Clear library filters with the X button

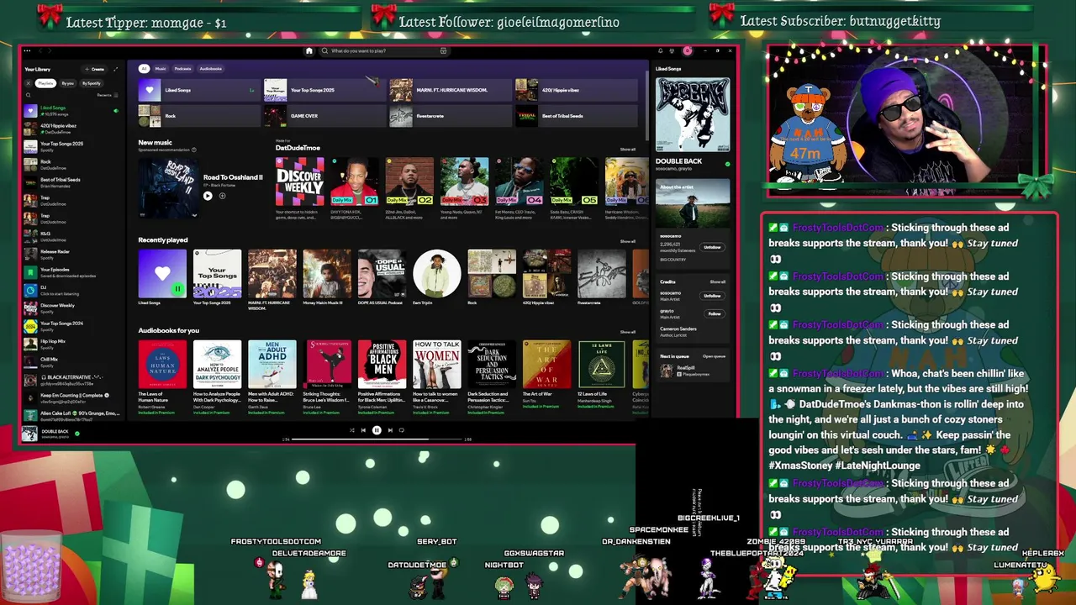coord(28,83)
